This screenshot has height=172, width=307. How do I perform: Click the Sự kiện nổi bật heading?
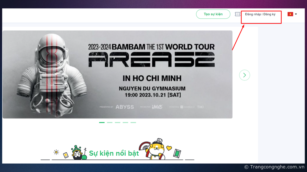[x=114, y=153]
